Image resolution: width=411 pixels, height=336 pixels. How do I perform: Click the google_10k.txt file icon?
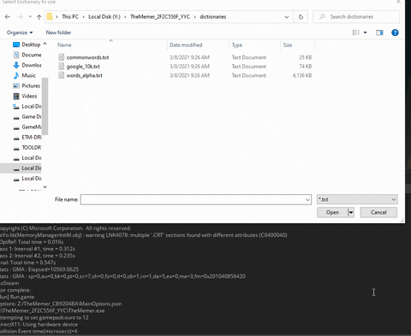point(61,66)
